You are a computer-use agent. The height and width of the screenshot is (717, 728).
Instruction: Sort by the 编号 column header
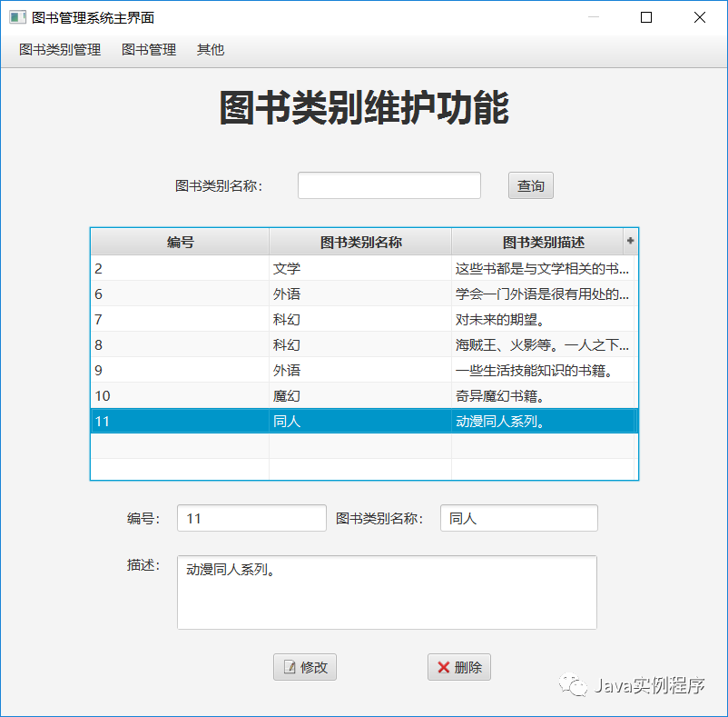point(180,242)
